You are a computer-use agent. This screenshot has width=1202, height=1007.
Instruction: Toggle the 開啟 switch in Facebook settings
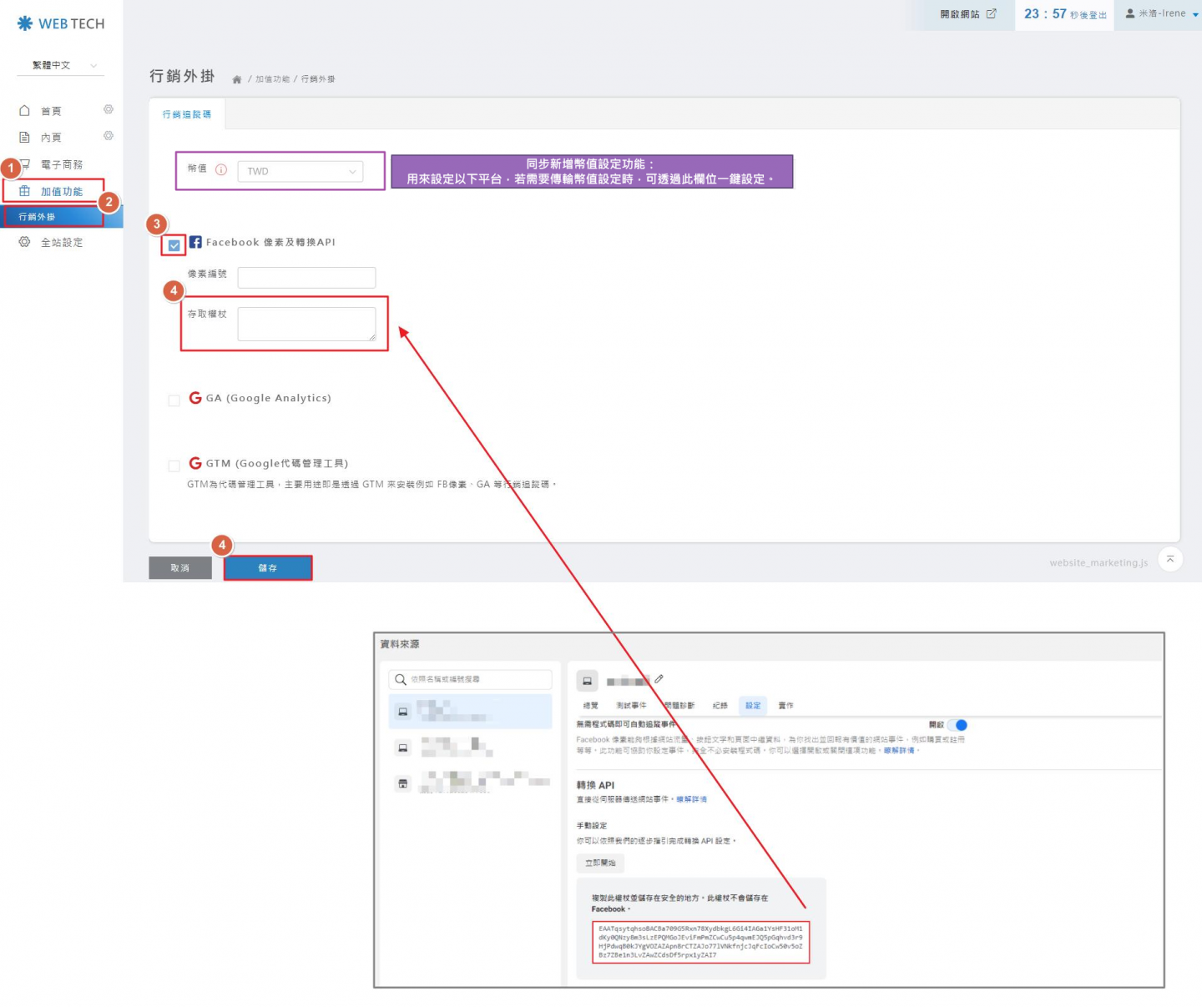point(958,725)
